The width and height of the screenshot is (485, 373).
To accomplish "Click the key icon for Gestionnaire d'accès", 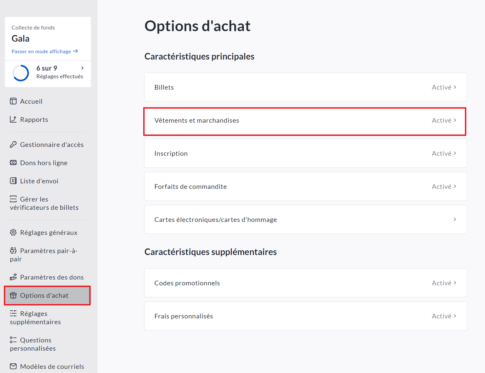I will tap(13, 144).
